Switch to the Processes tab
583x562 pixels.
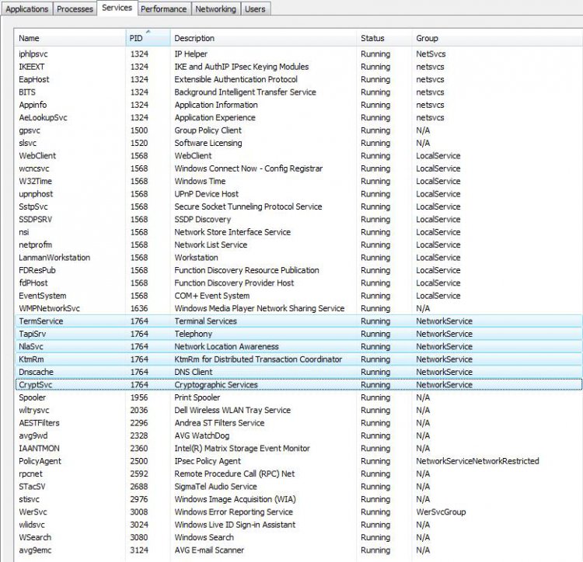75,9
